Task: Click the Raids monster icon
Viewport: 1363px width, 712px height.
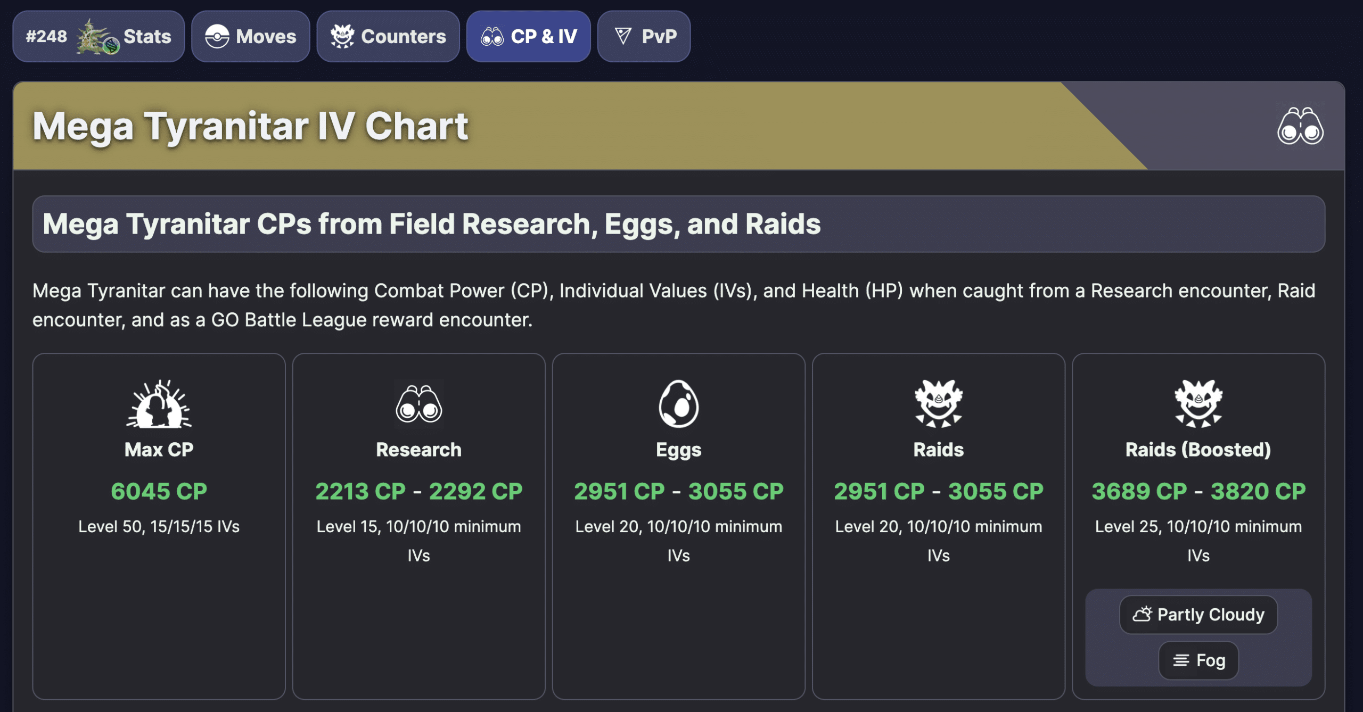Action: 938,403
